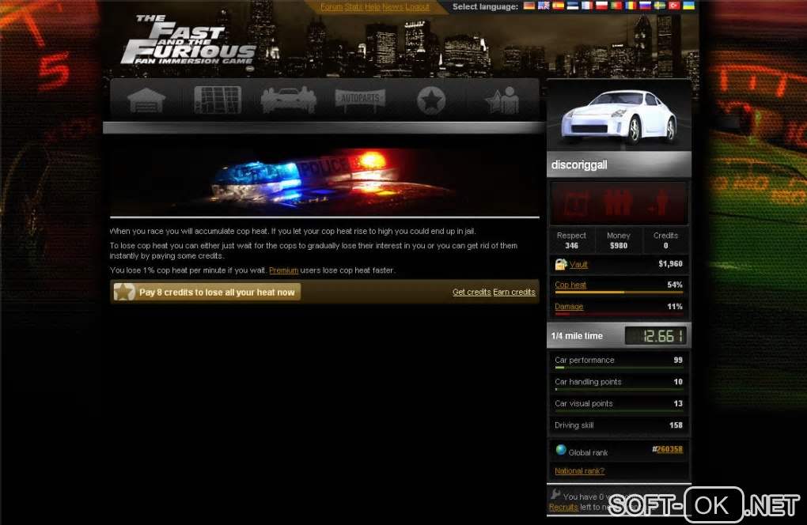This screenshot has height=525, width=807.
Task: Select the Spanish flag language
Action: click(x=558, y=6)
